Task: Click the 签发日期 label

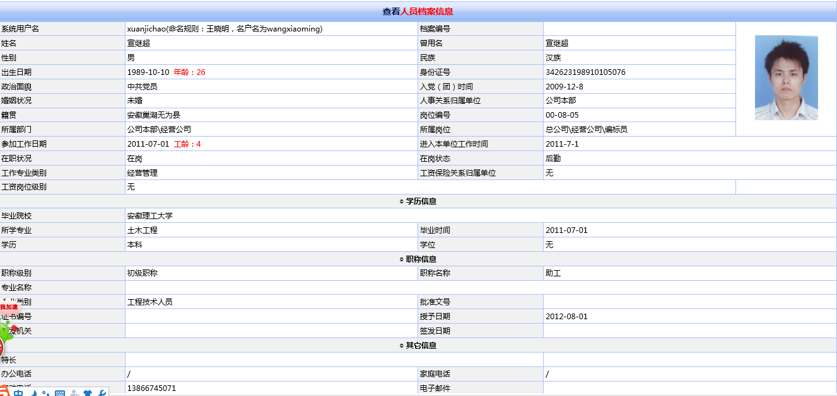Action: click(435, 331)
